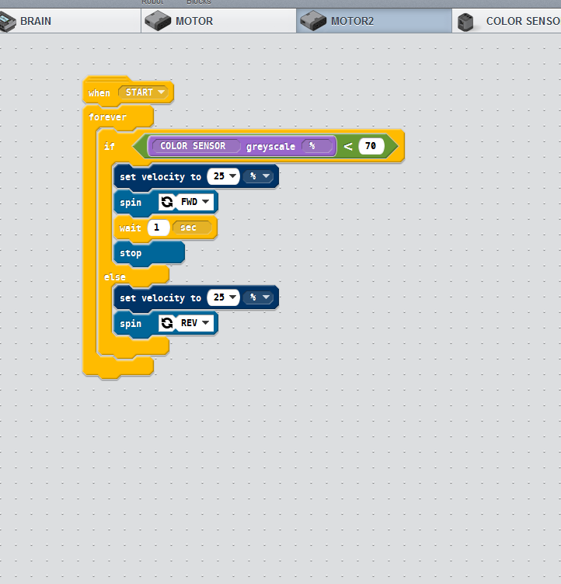The width and height of the screenshot is (561, 584).
Task: Click 'set velocity to' text in if branch
Action: [160, 177]
